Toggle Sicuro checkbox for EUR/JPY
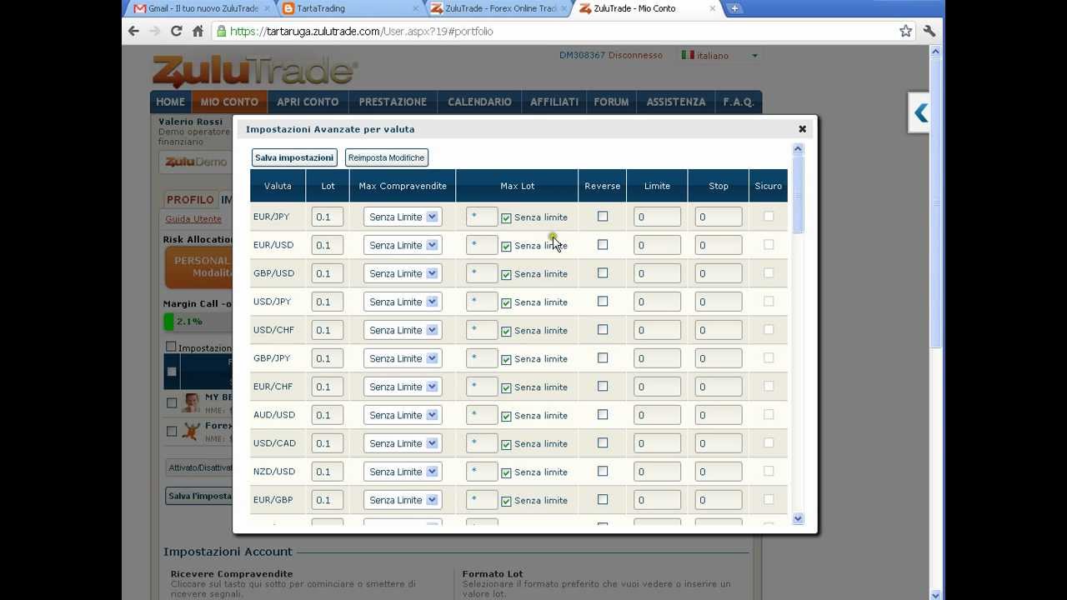 (x=769, y=217)
